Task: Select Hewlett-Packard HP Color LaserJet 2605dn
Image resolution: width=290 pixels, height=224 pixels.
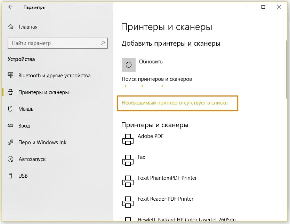Action: coord(186,220)
